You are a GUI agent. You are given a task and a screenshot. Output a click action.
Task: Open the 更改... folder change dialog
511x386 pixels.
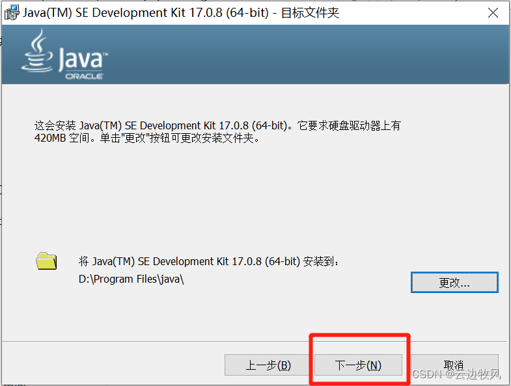click(x=454, y=283)
